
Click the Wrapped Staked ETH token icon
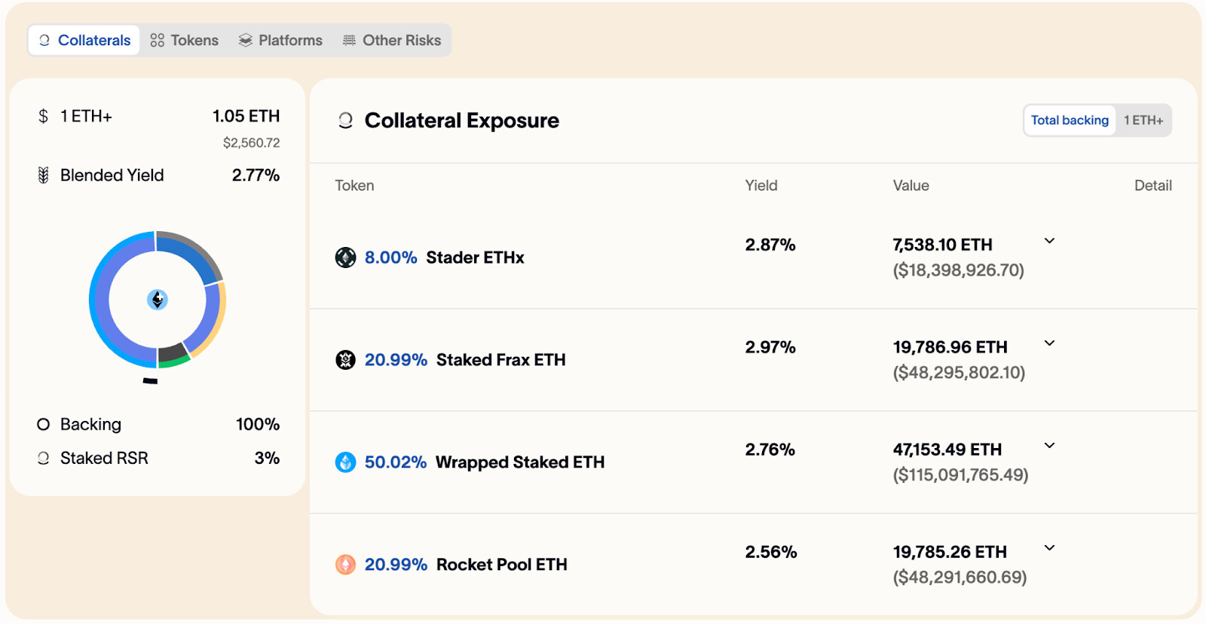(x=345, y=462)
